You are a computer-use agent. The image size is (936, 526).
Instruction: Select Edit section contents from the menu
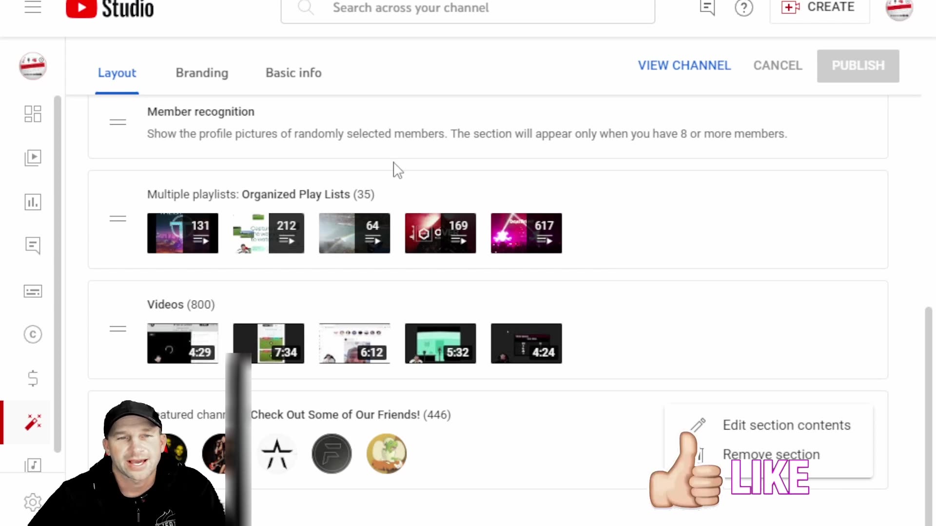[x=786, y=425]
